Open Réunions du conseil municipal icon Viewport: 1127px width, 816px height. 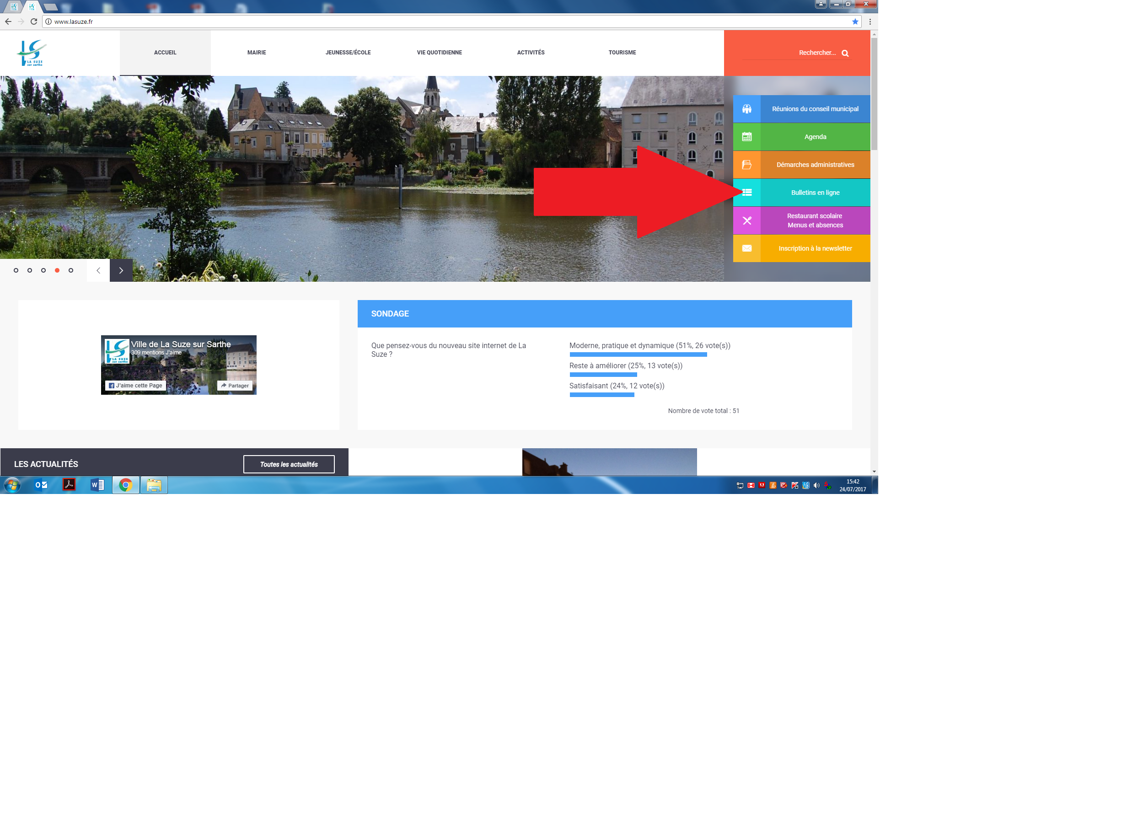(746, 109)
